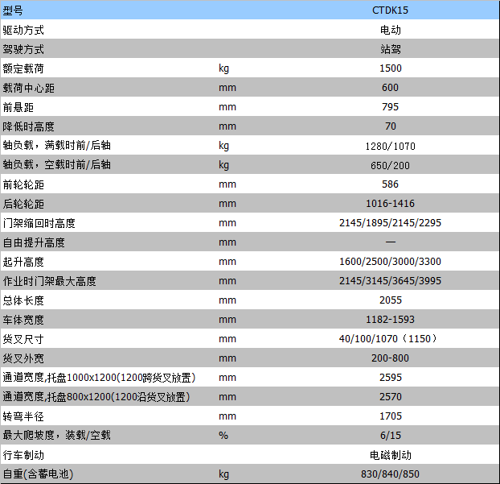Image resolution: width=500 pixels, height=484 pixels.
Task: Click the empty-load axle value 650/200
Action: coord(390,165)
